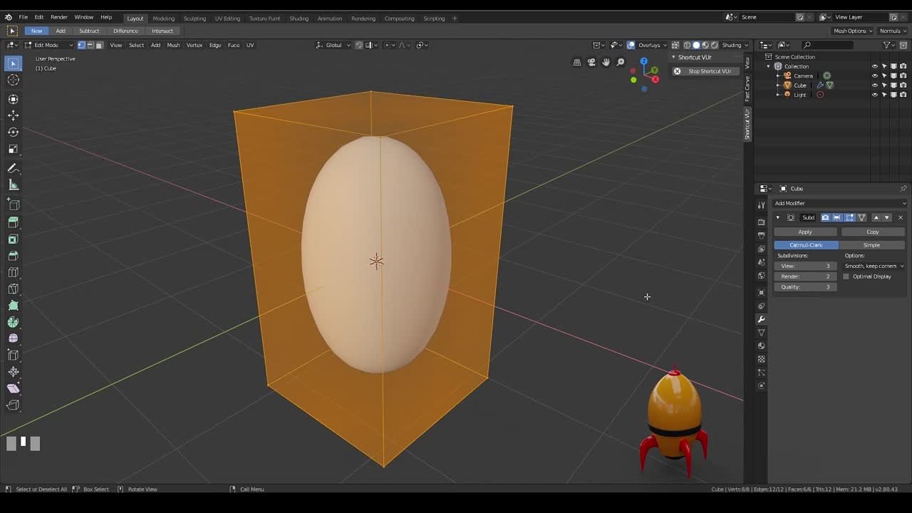912x513 pixels.
Task: Enable the Optimal Display checkbox
Action: point(846,276)
